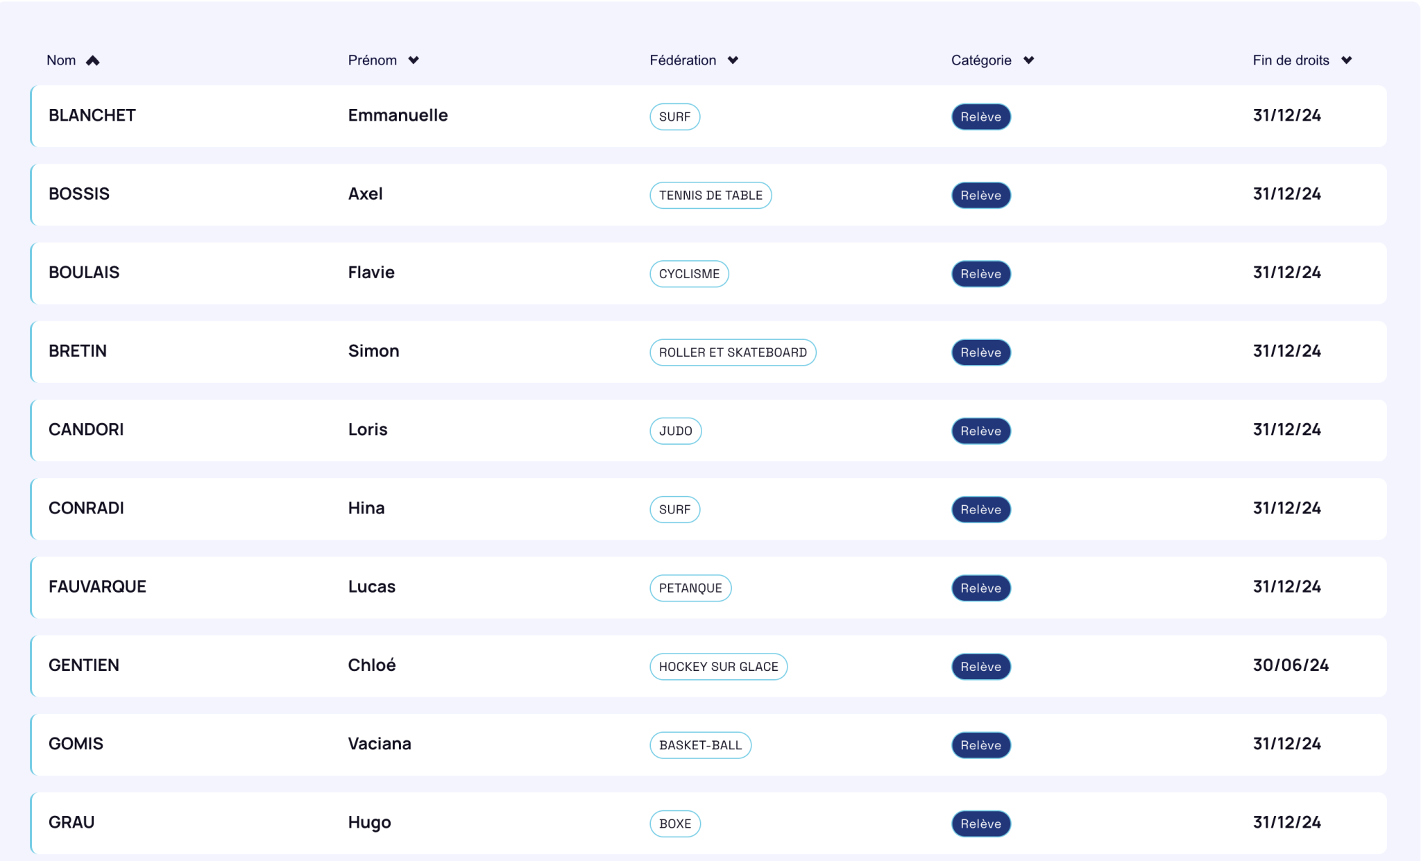Open the FAUVARQUE athlete record
This screenshot has width=1421, height=861.
(x=708, y=588)
